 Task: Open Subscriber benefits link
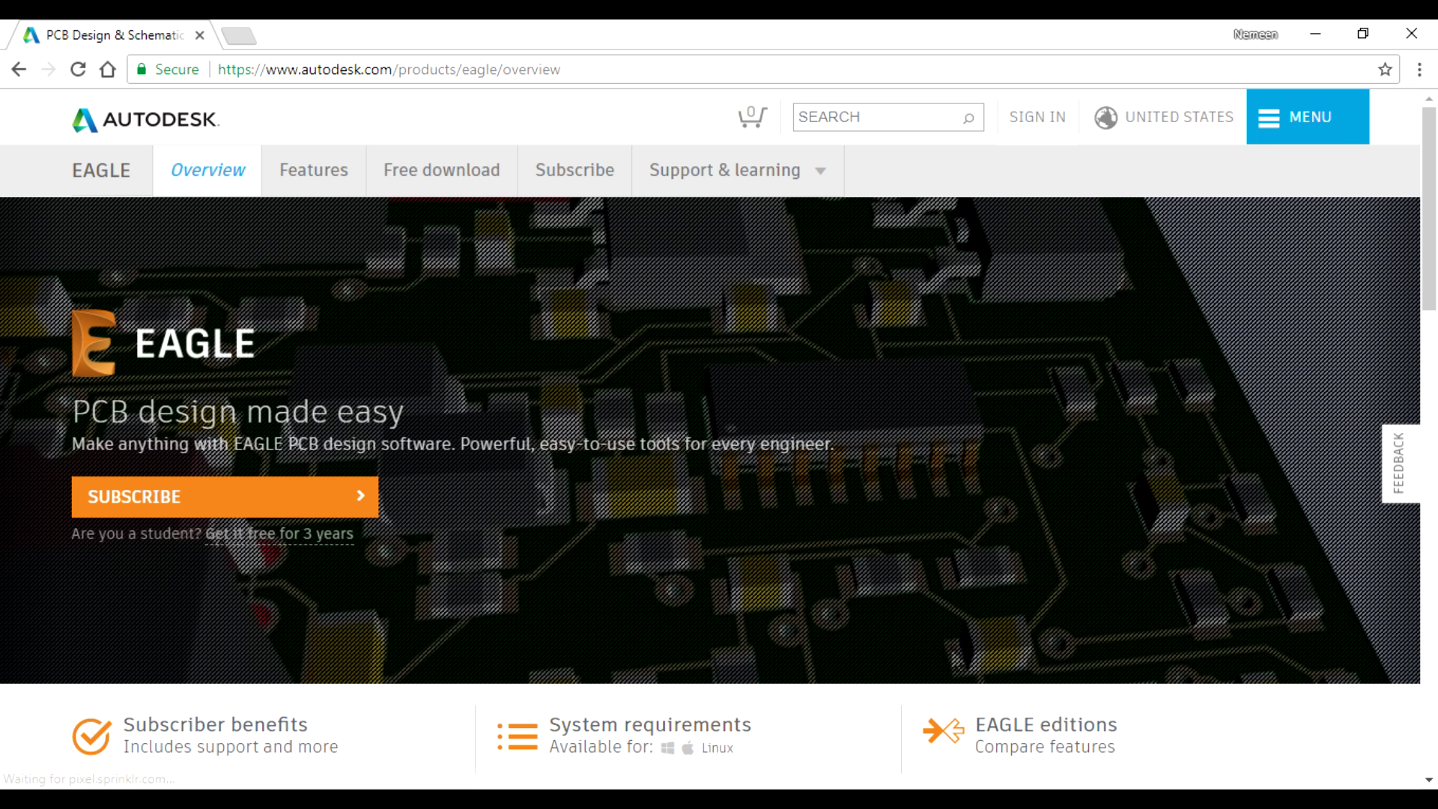(x=216, y=724)
